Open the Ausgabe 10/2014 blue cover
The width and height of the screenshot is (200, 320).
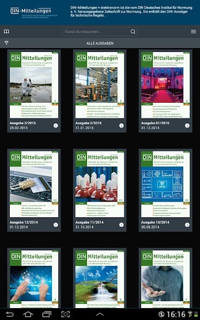click(165, 184)
